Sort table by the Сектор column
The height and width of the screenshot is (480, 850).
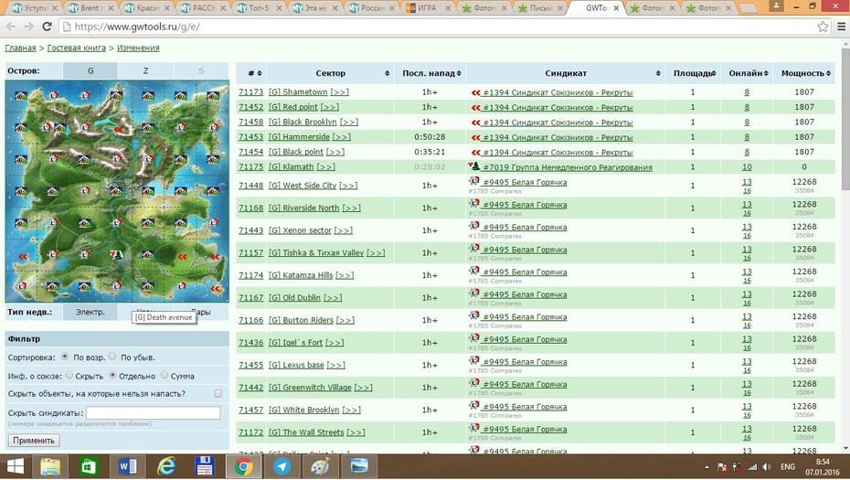click(330, 73)
